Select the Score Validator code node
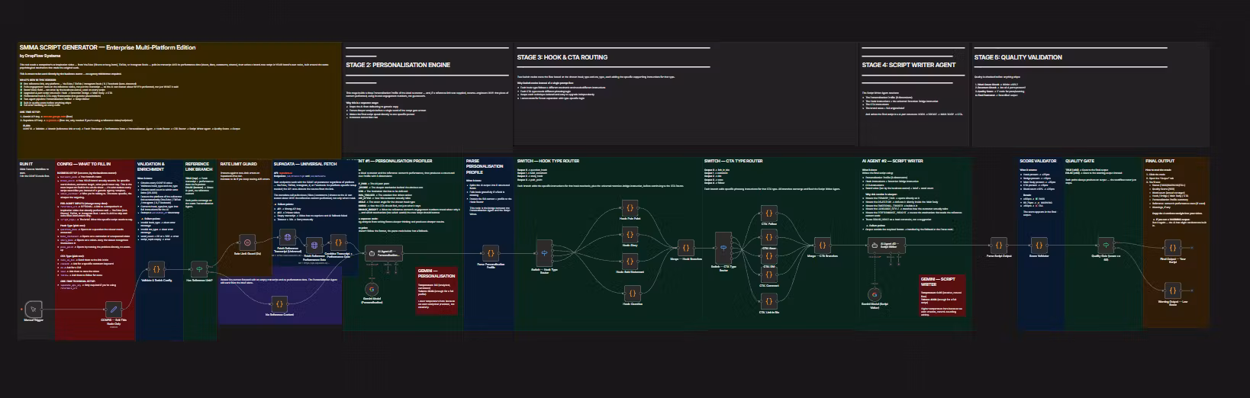Screen dimensions: 1250x398 click(x=1041, y=246)
